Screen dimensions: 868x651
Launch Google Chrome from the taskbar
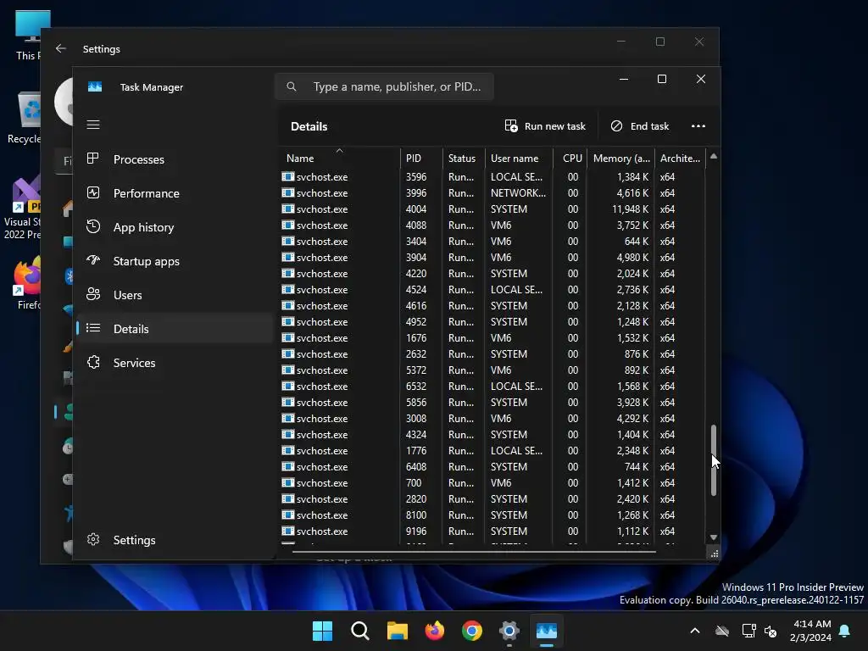[x=471, y=631]
